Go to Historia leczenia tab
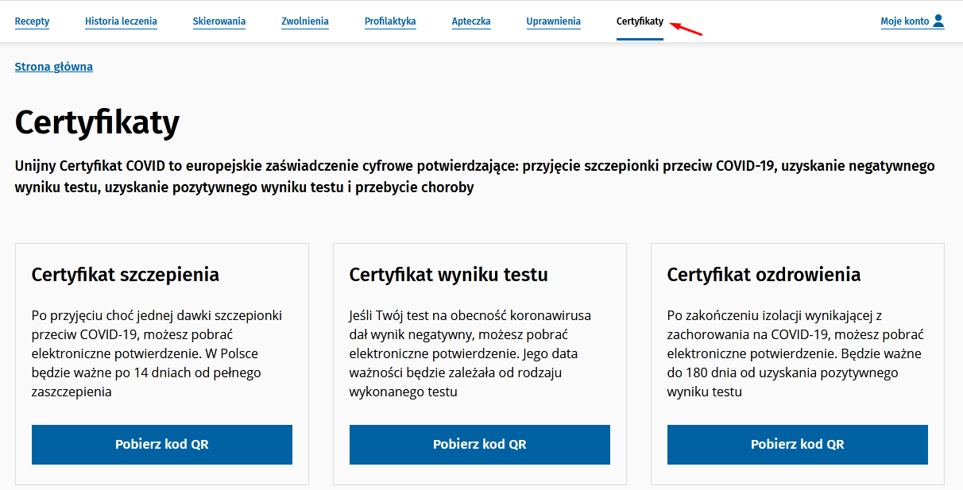Screen dimensions: 963x490 pos(121,21)
